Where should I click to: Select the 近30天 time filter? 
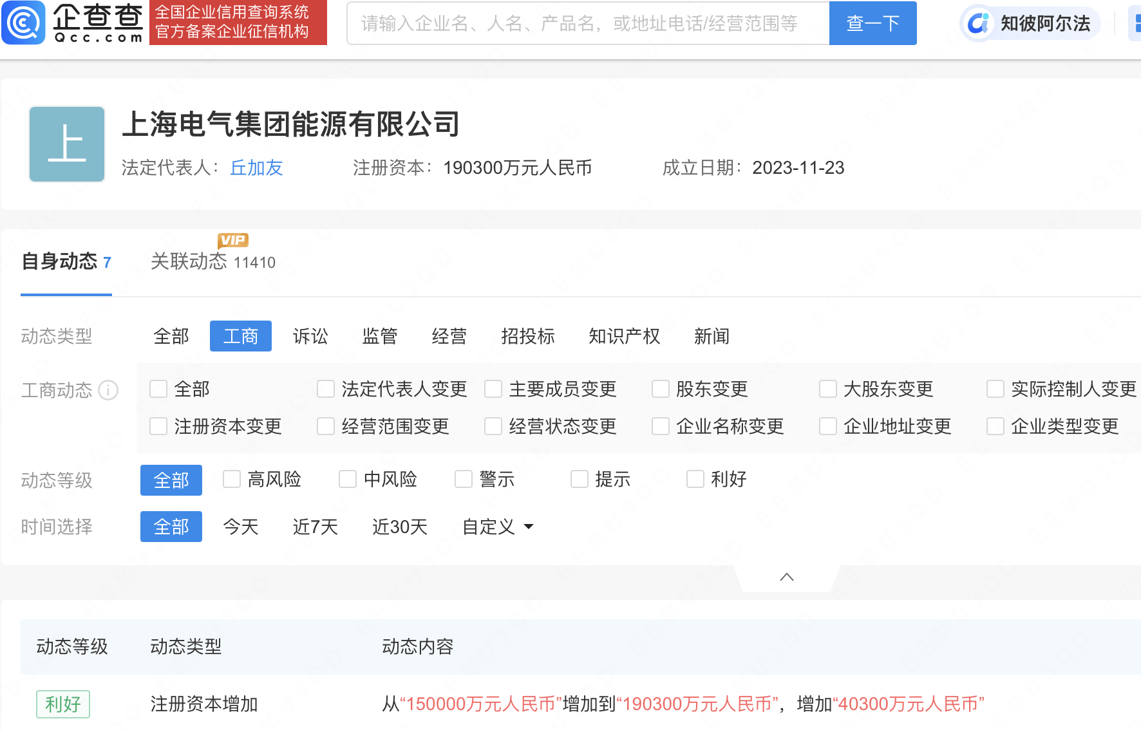pos(399,527)
